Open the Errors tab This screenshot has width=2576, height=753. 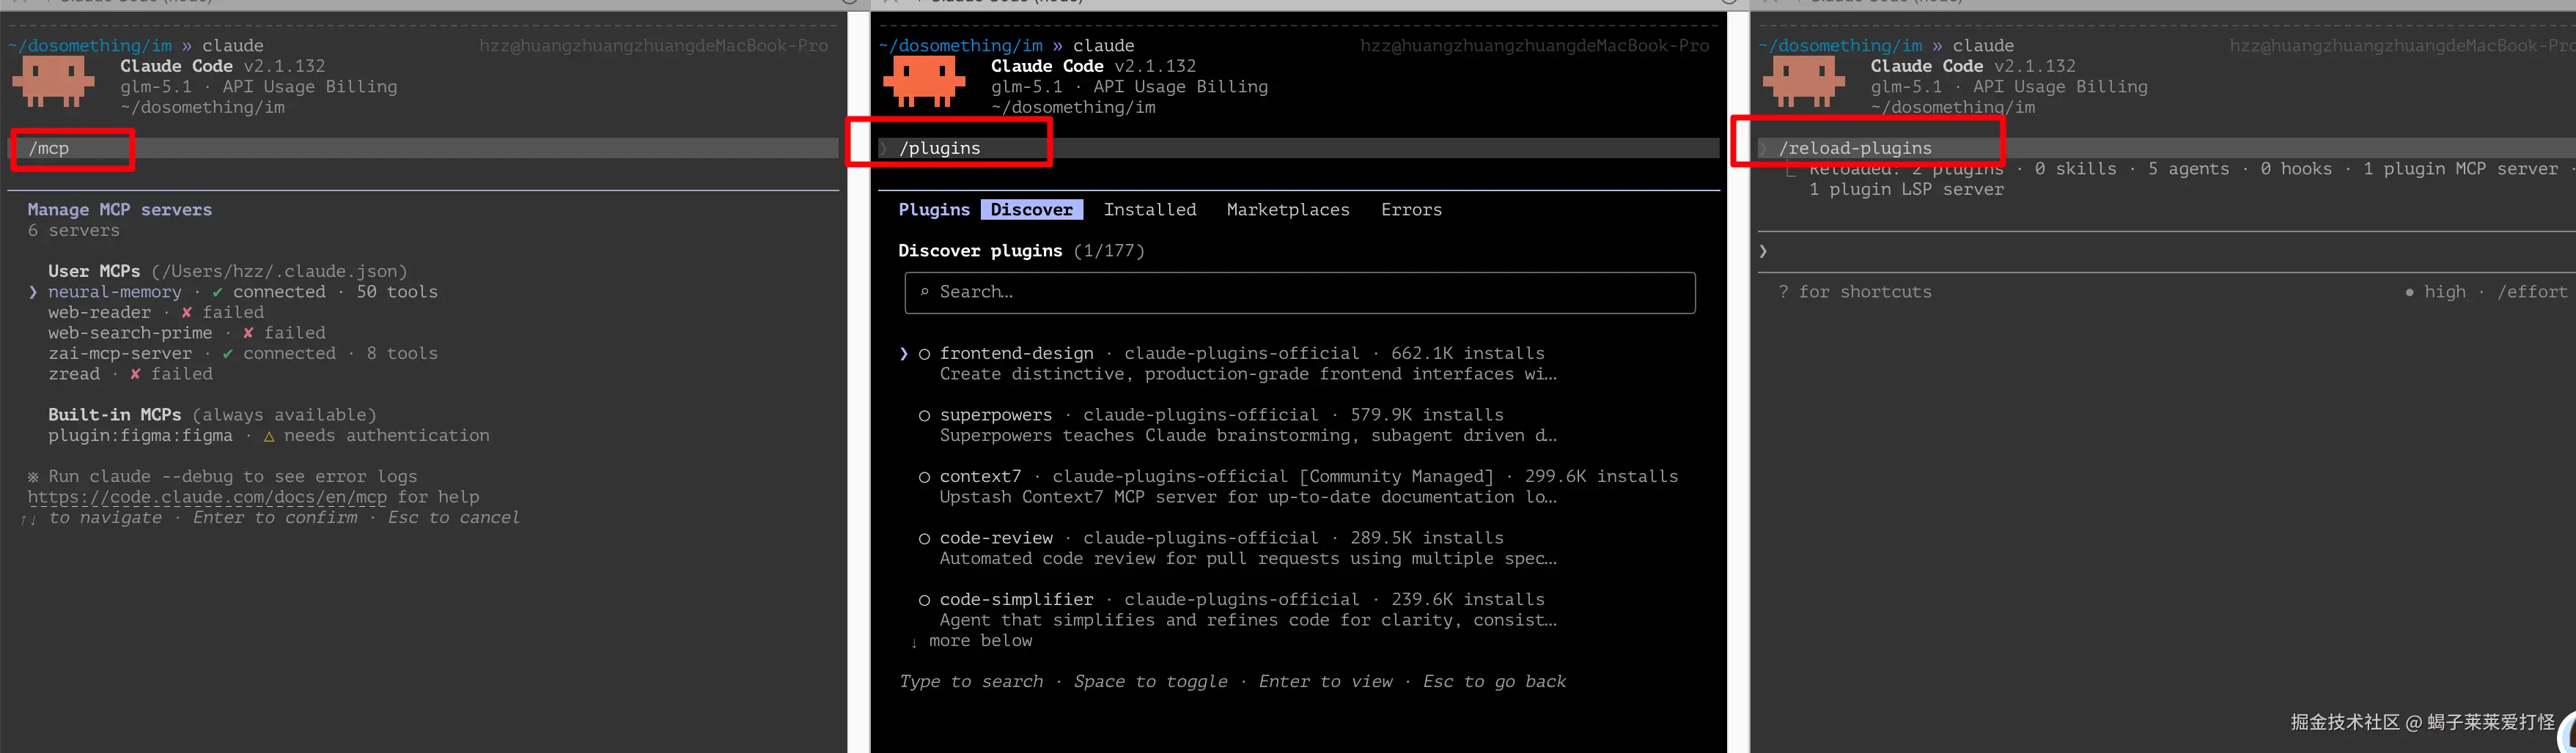[x=1411, y=209]
